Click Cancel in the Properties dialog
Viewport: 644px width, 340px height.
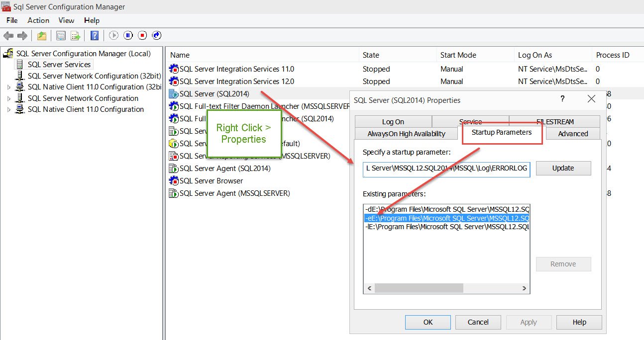(478, 322)
